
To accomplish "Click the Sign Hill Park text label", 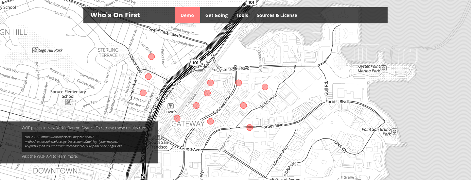I will [x=51, y=50].
